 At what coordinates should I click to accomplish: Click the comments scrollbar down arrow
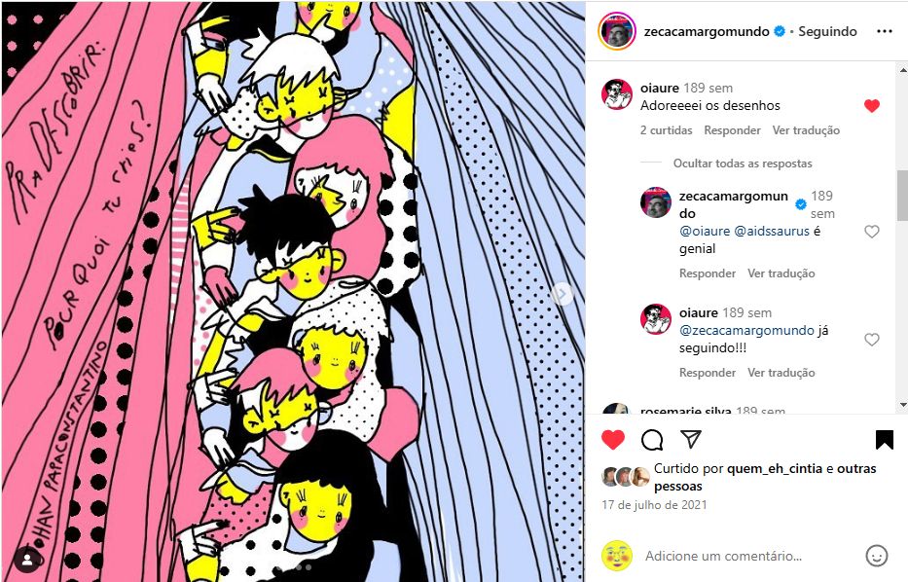902,405
